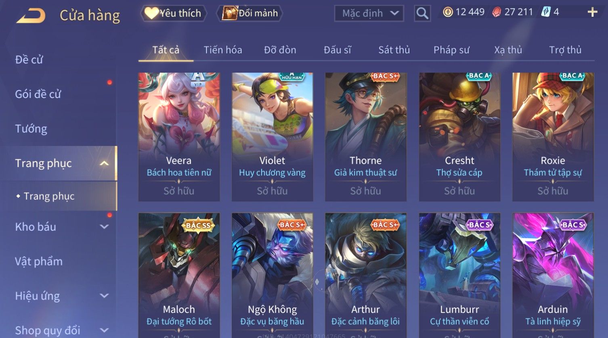This screenshot has height=338, width=608.
Task: Open Veera Bách hoa tiên nữ skin
Action: click(x=179, y=137)
